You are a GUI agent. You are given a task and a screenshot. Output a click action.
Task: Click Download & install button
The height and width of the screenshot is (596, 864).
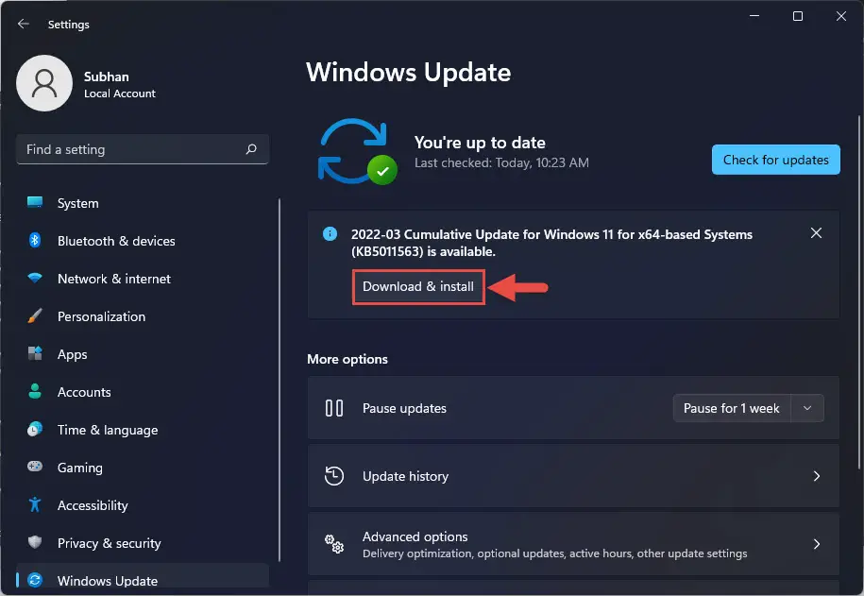418,287
